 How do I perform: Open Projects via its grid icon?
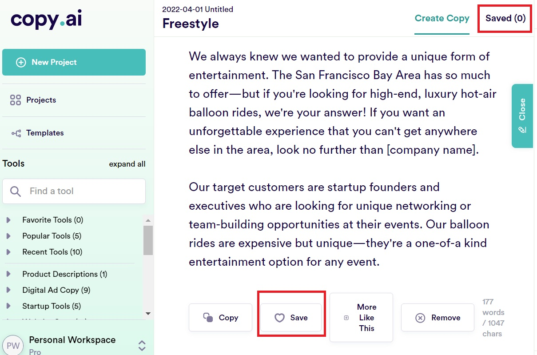click(x=16, y=100)
